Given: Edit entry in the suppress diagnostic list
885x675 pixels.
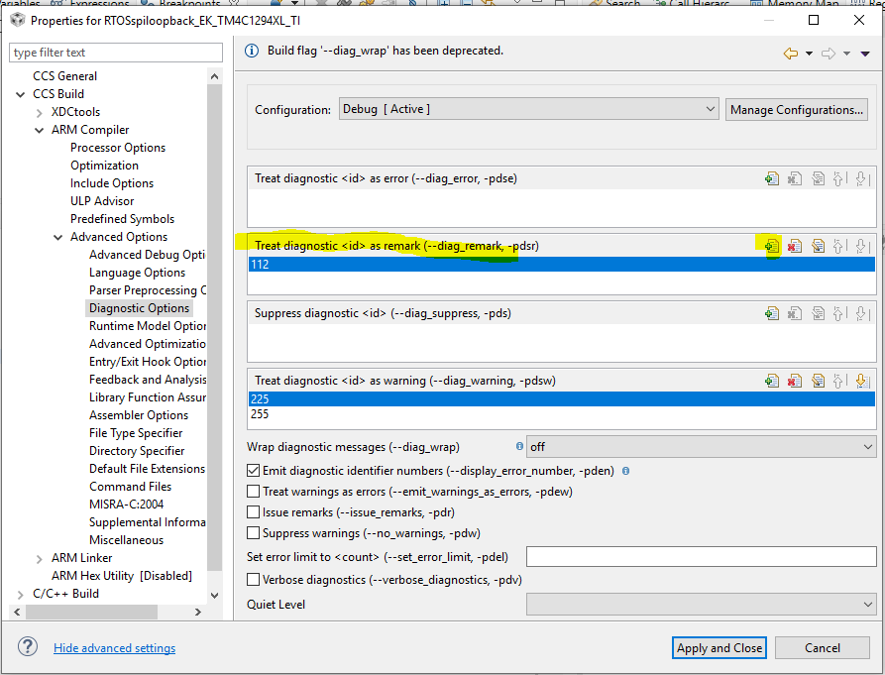Looking at the screenshot, I should tap(817, 312).
